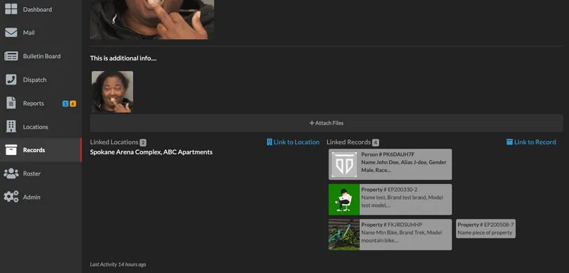Click the Roster people icon

coord(11,173)
